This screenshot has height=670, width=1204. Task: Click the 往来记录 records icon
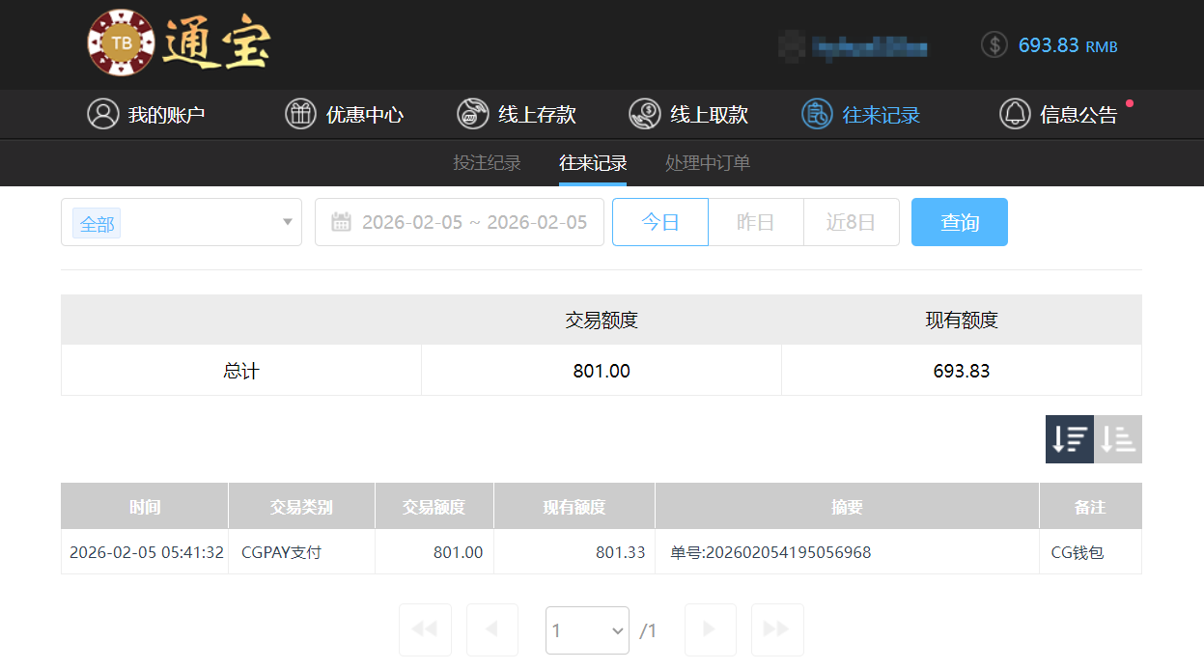816,113
